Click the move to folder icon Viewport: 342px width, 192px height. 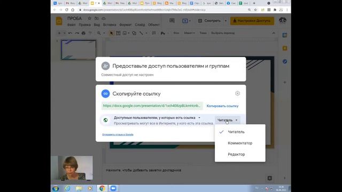[x=96, y=19]
